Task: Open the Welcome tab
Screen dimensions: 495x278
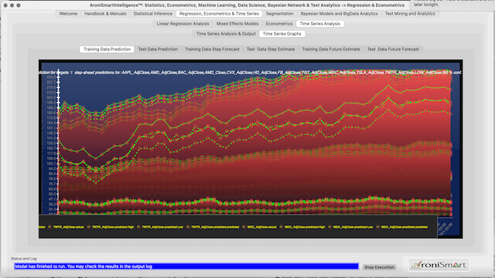Action: click(x=68, y=14)
